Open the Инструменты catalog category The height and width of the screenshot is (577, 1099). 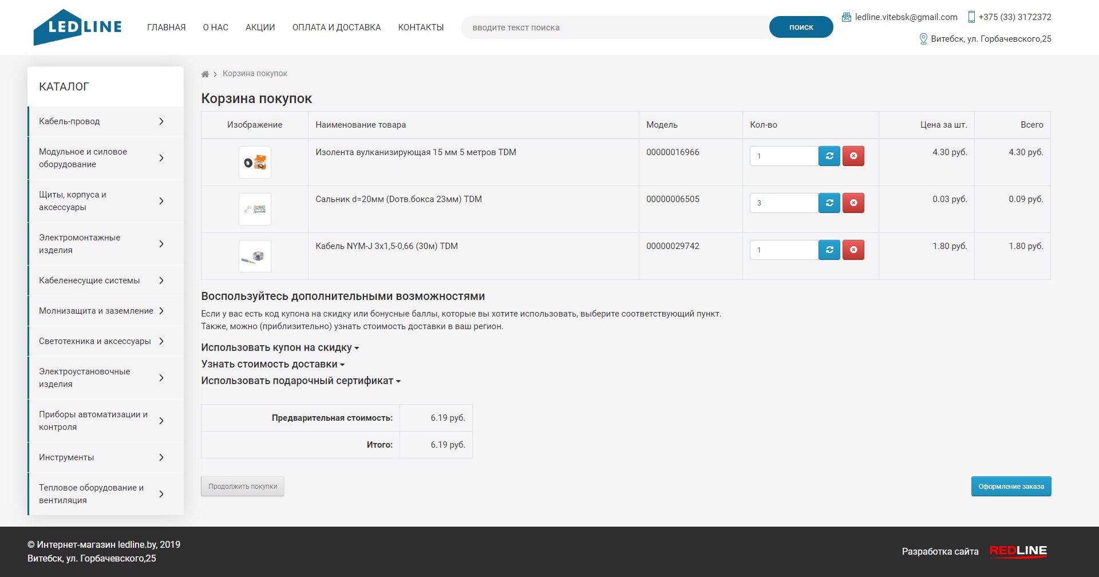[x=102, y=457]
